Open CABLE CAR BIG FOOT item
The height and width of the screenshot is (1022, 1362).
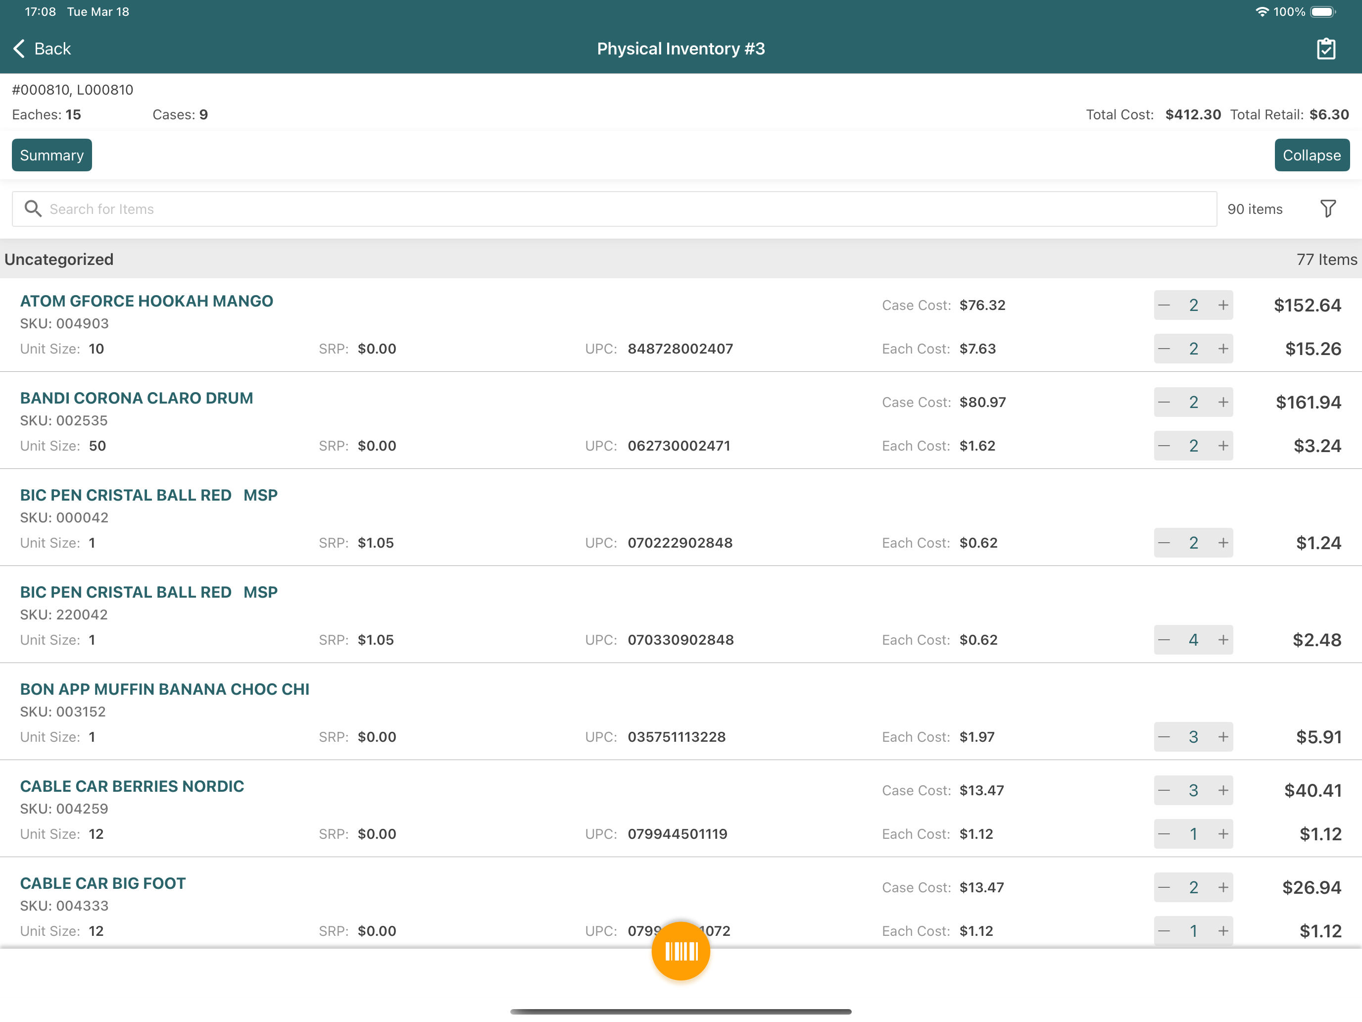pyautogui.click(x=103, y=883)
